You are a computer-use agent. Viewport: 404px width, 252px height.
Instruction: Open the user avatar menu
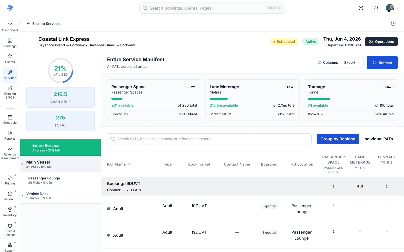tap(392, 8)
